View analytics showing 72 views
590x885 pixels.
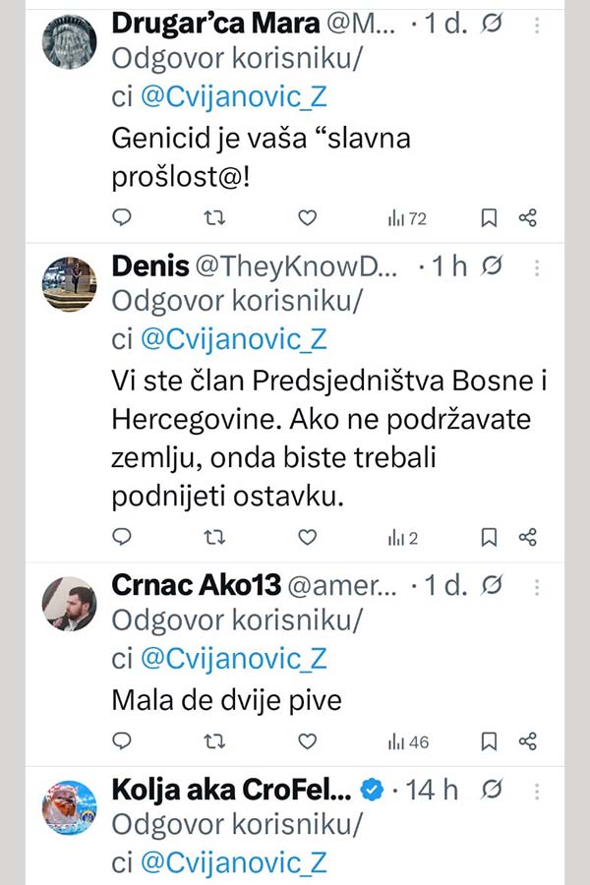407,217
